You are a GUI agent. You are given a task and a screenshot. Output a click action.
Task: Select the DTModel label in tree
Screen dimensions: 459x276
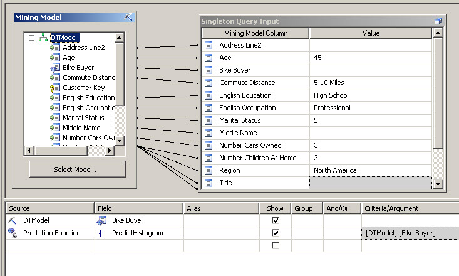click(64, 38)
